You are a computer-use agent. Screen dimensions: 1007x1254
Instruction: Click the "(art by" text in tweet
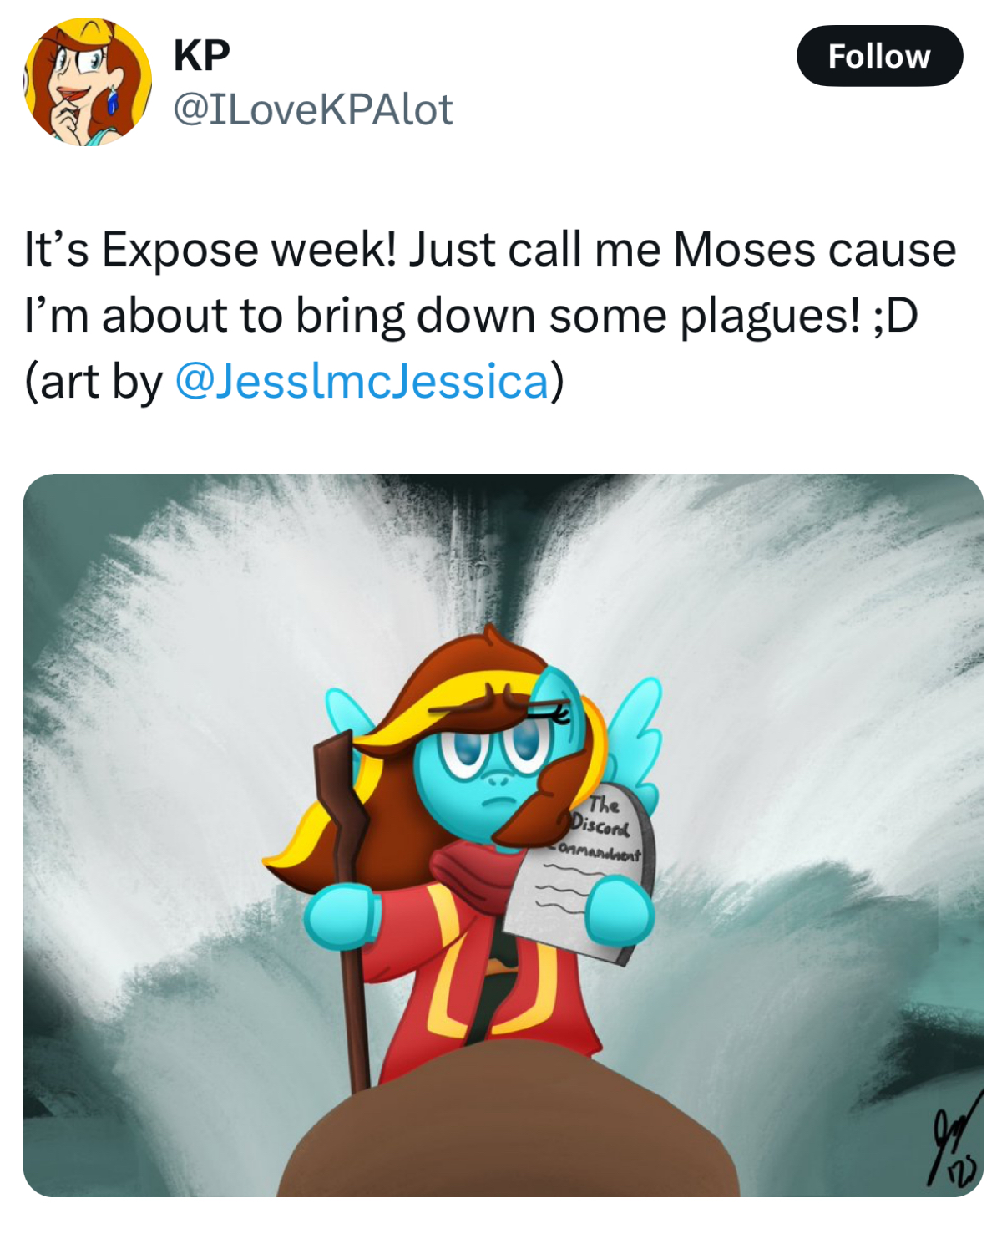click(x=94, y=382)
